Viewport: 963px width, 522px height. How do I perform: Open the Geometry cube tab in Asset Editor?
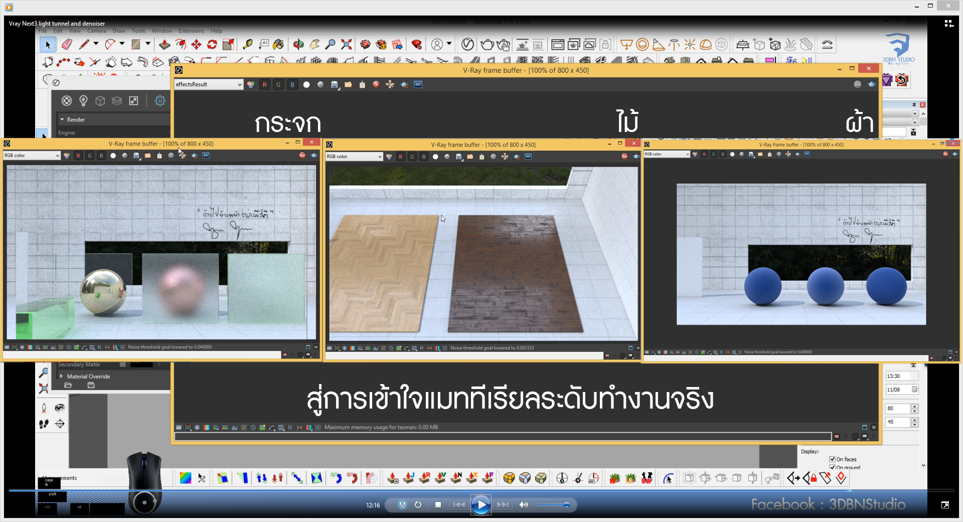coord(100,101)
